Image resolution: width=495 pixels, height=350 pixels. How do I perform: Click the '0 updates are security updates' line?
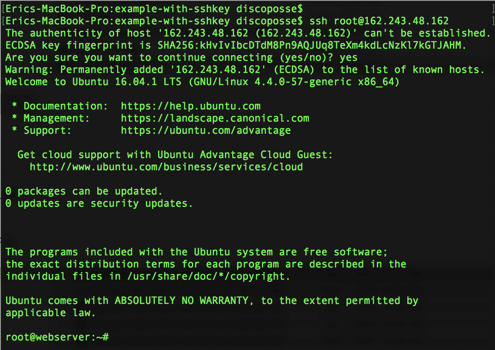pos(99,203)
